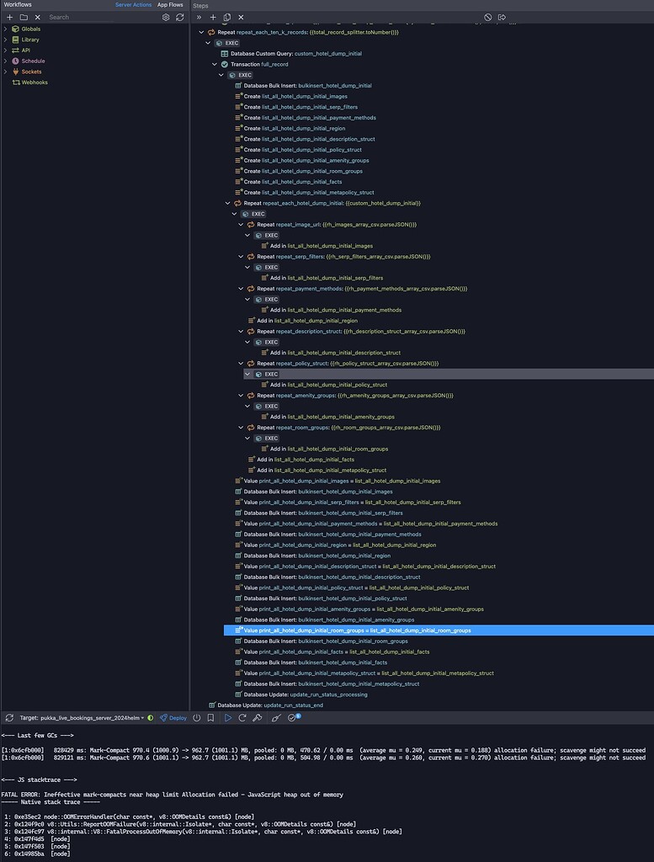Click the bookmark icon in bottom toolbar
This screenshot has height=862, width=654.
[x=211, y=718]
